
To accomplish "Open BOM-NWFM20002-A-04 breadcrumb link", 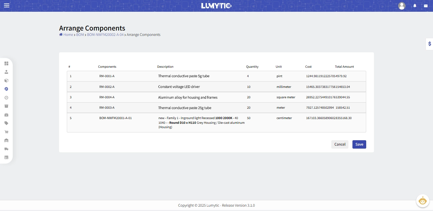I will point(105,35).
